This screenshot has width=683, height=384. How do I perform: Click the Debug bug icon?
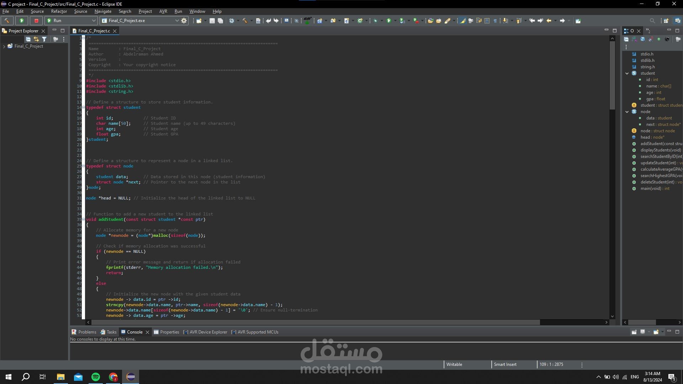point(375,21)
